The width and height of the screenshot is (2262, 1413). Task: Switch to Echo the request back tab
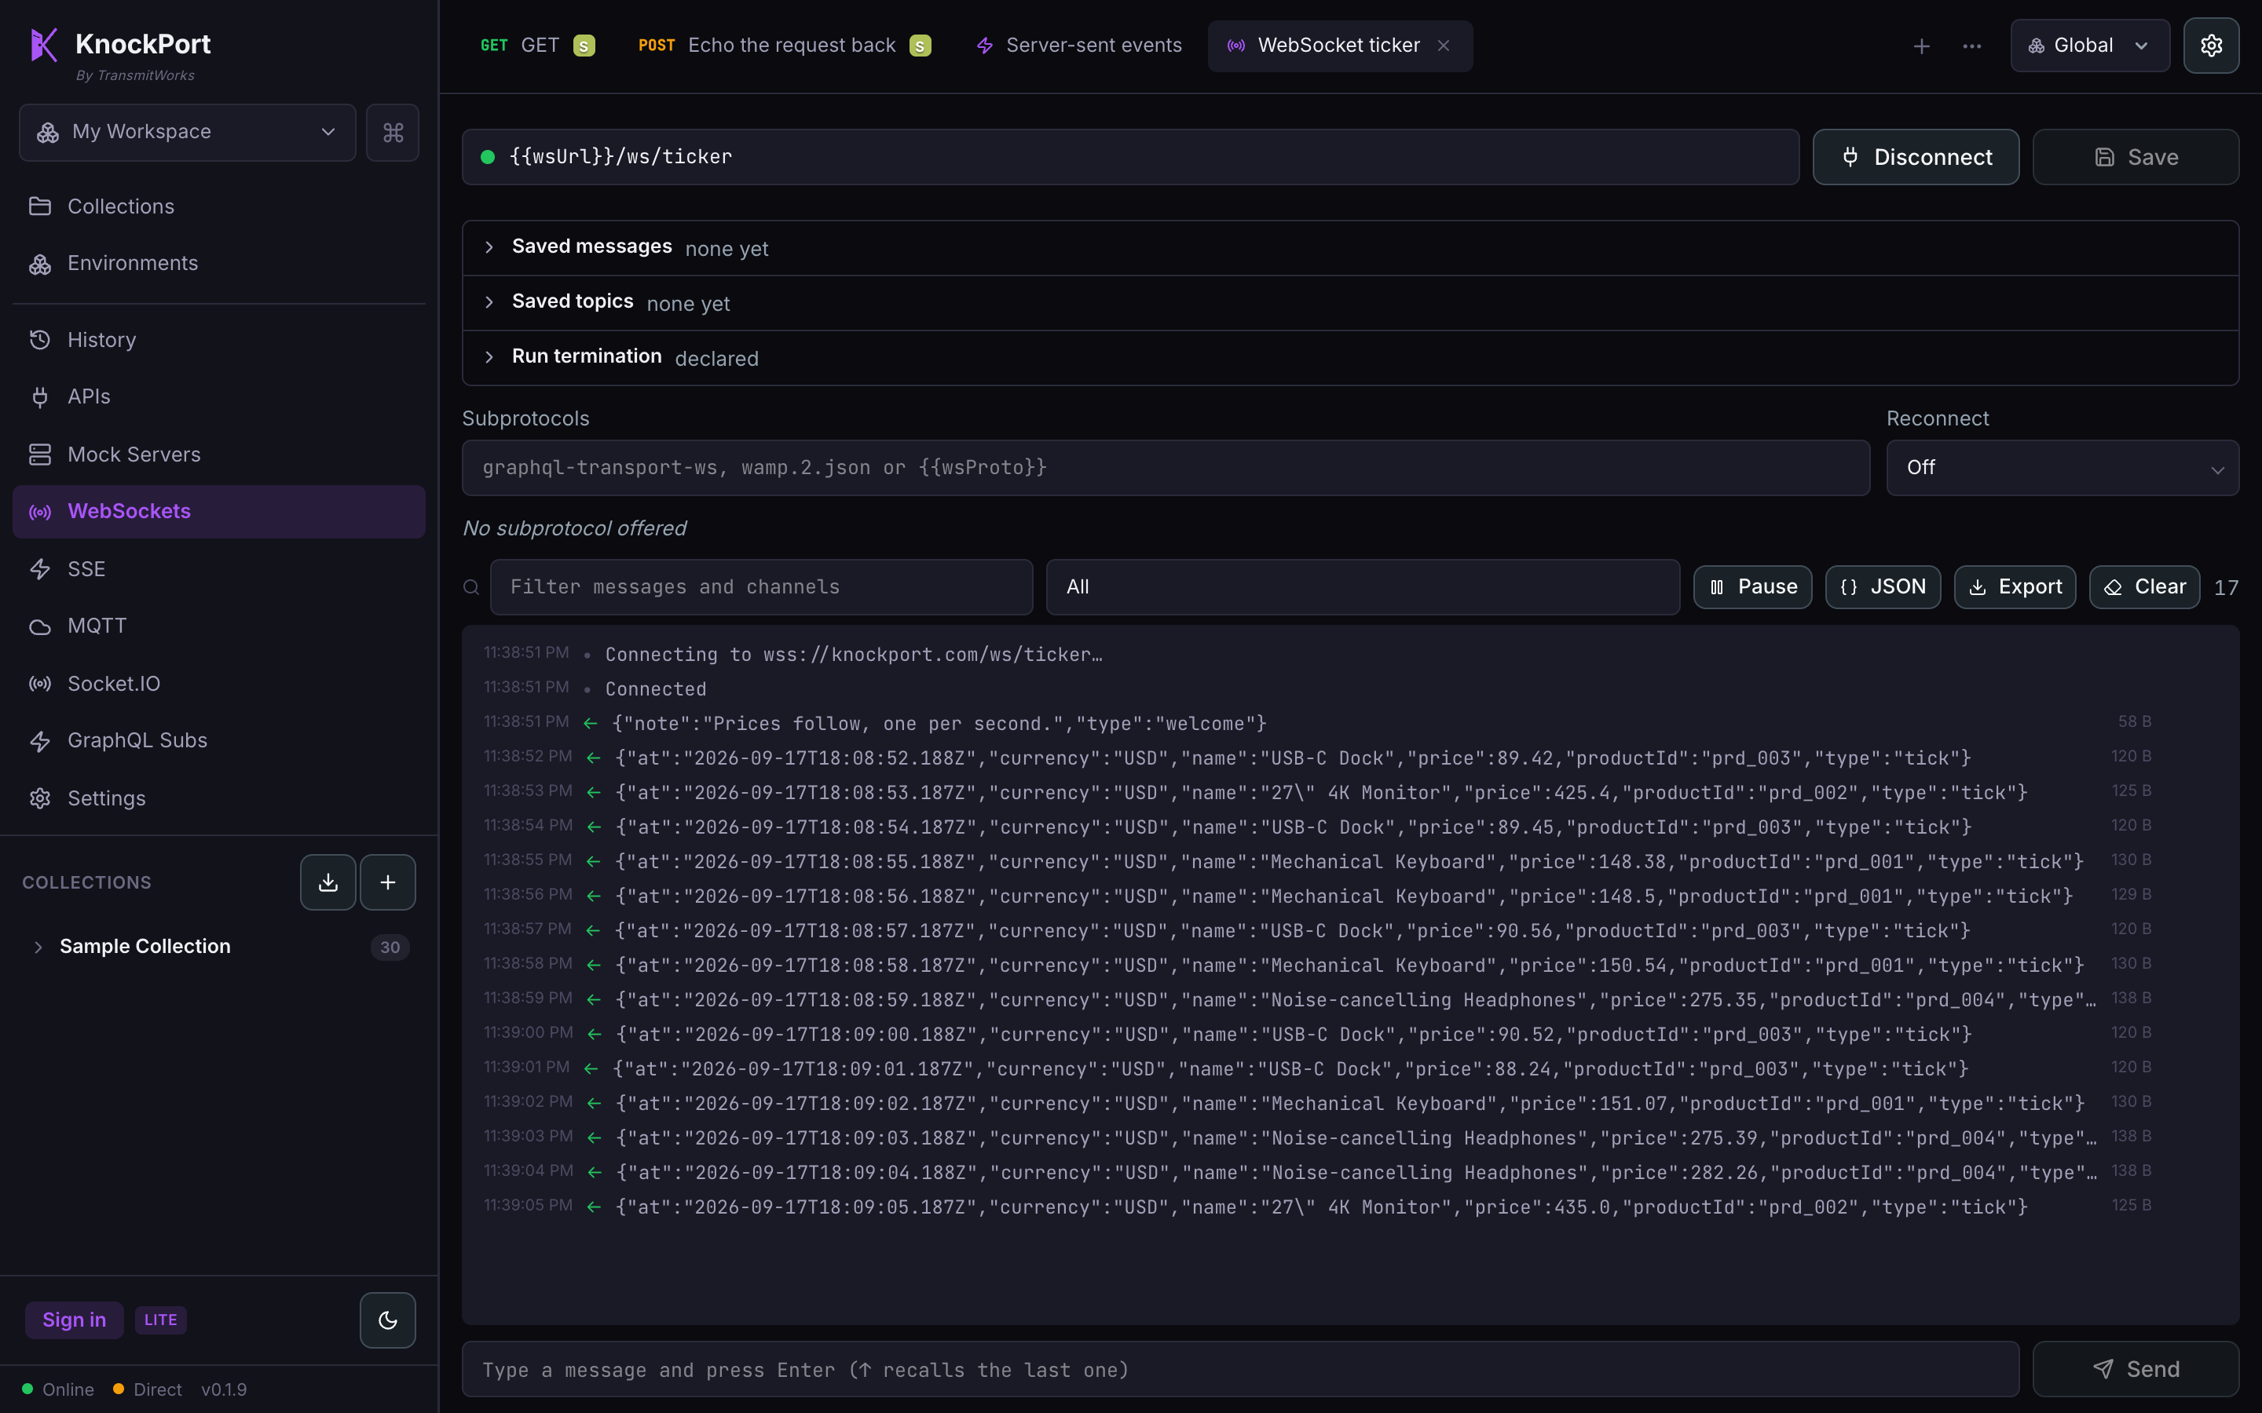(784, 46)
